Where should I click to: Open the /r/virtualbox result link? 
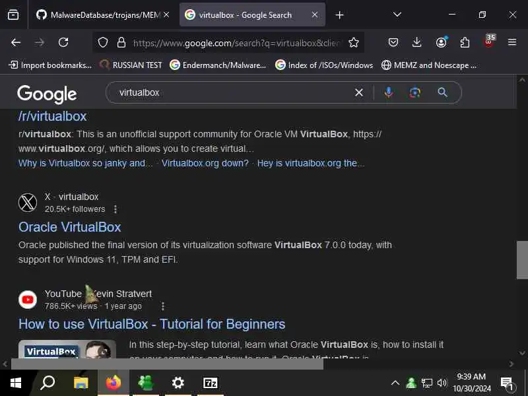[x=53, y=116]
